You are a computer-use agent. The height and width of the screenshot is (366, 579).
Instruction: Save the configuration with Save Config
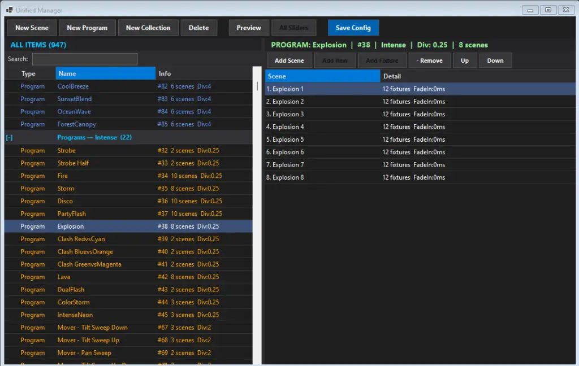pyautogui.click(x=353, y=28)
